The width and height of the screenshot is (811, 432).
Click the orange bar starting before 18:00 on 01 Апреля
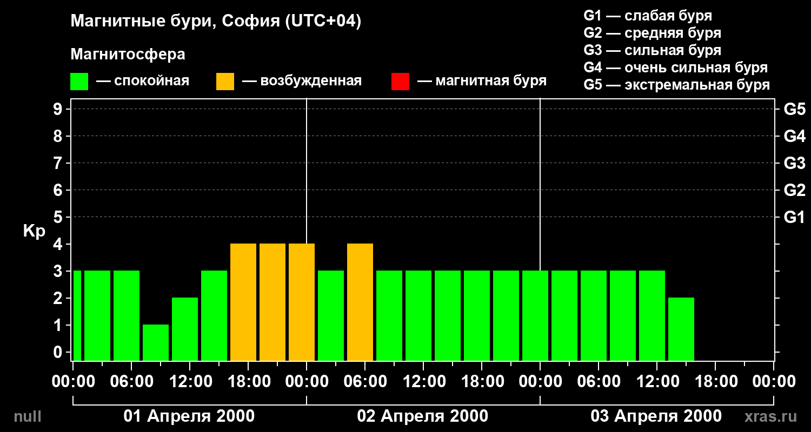click(243, 302)
